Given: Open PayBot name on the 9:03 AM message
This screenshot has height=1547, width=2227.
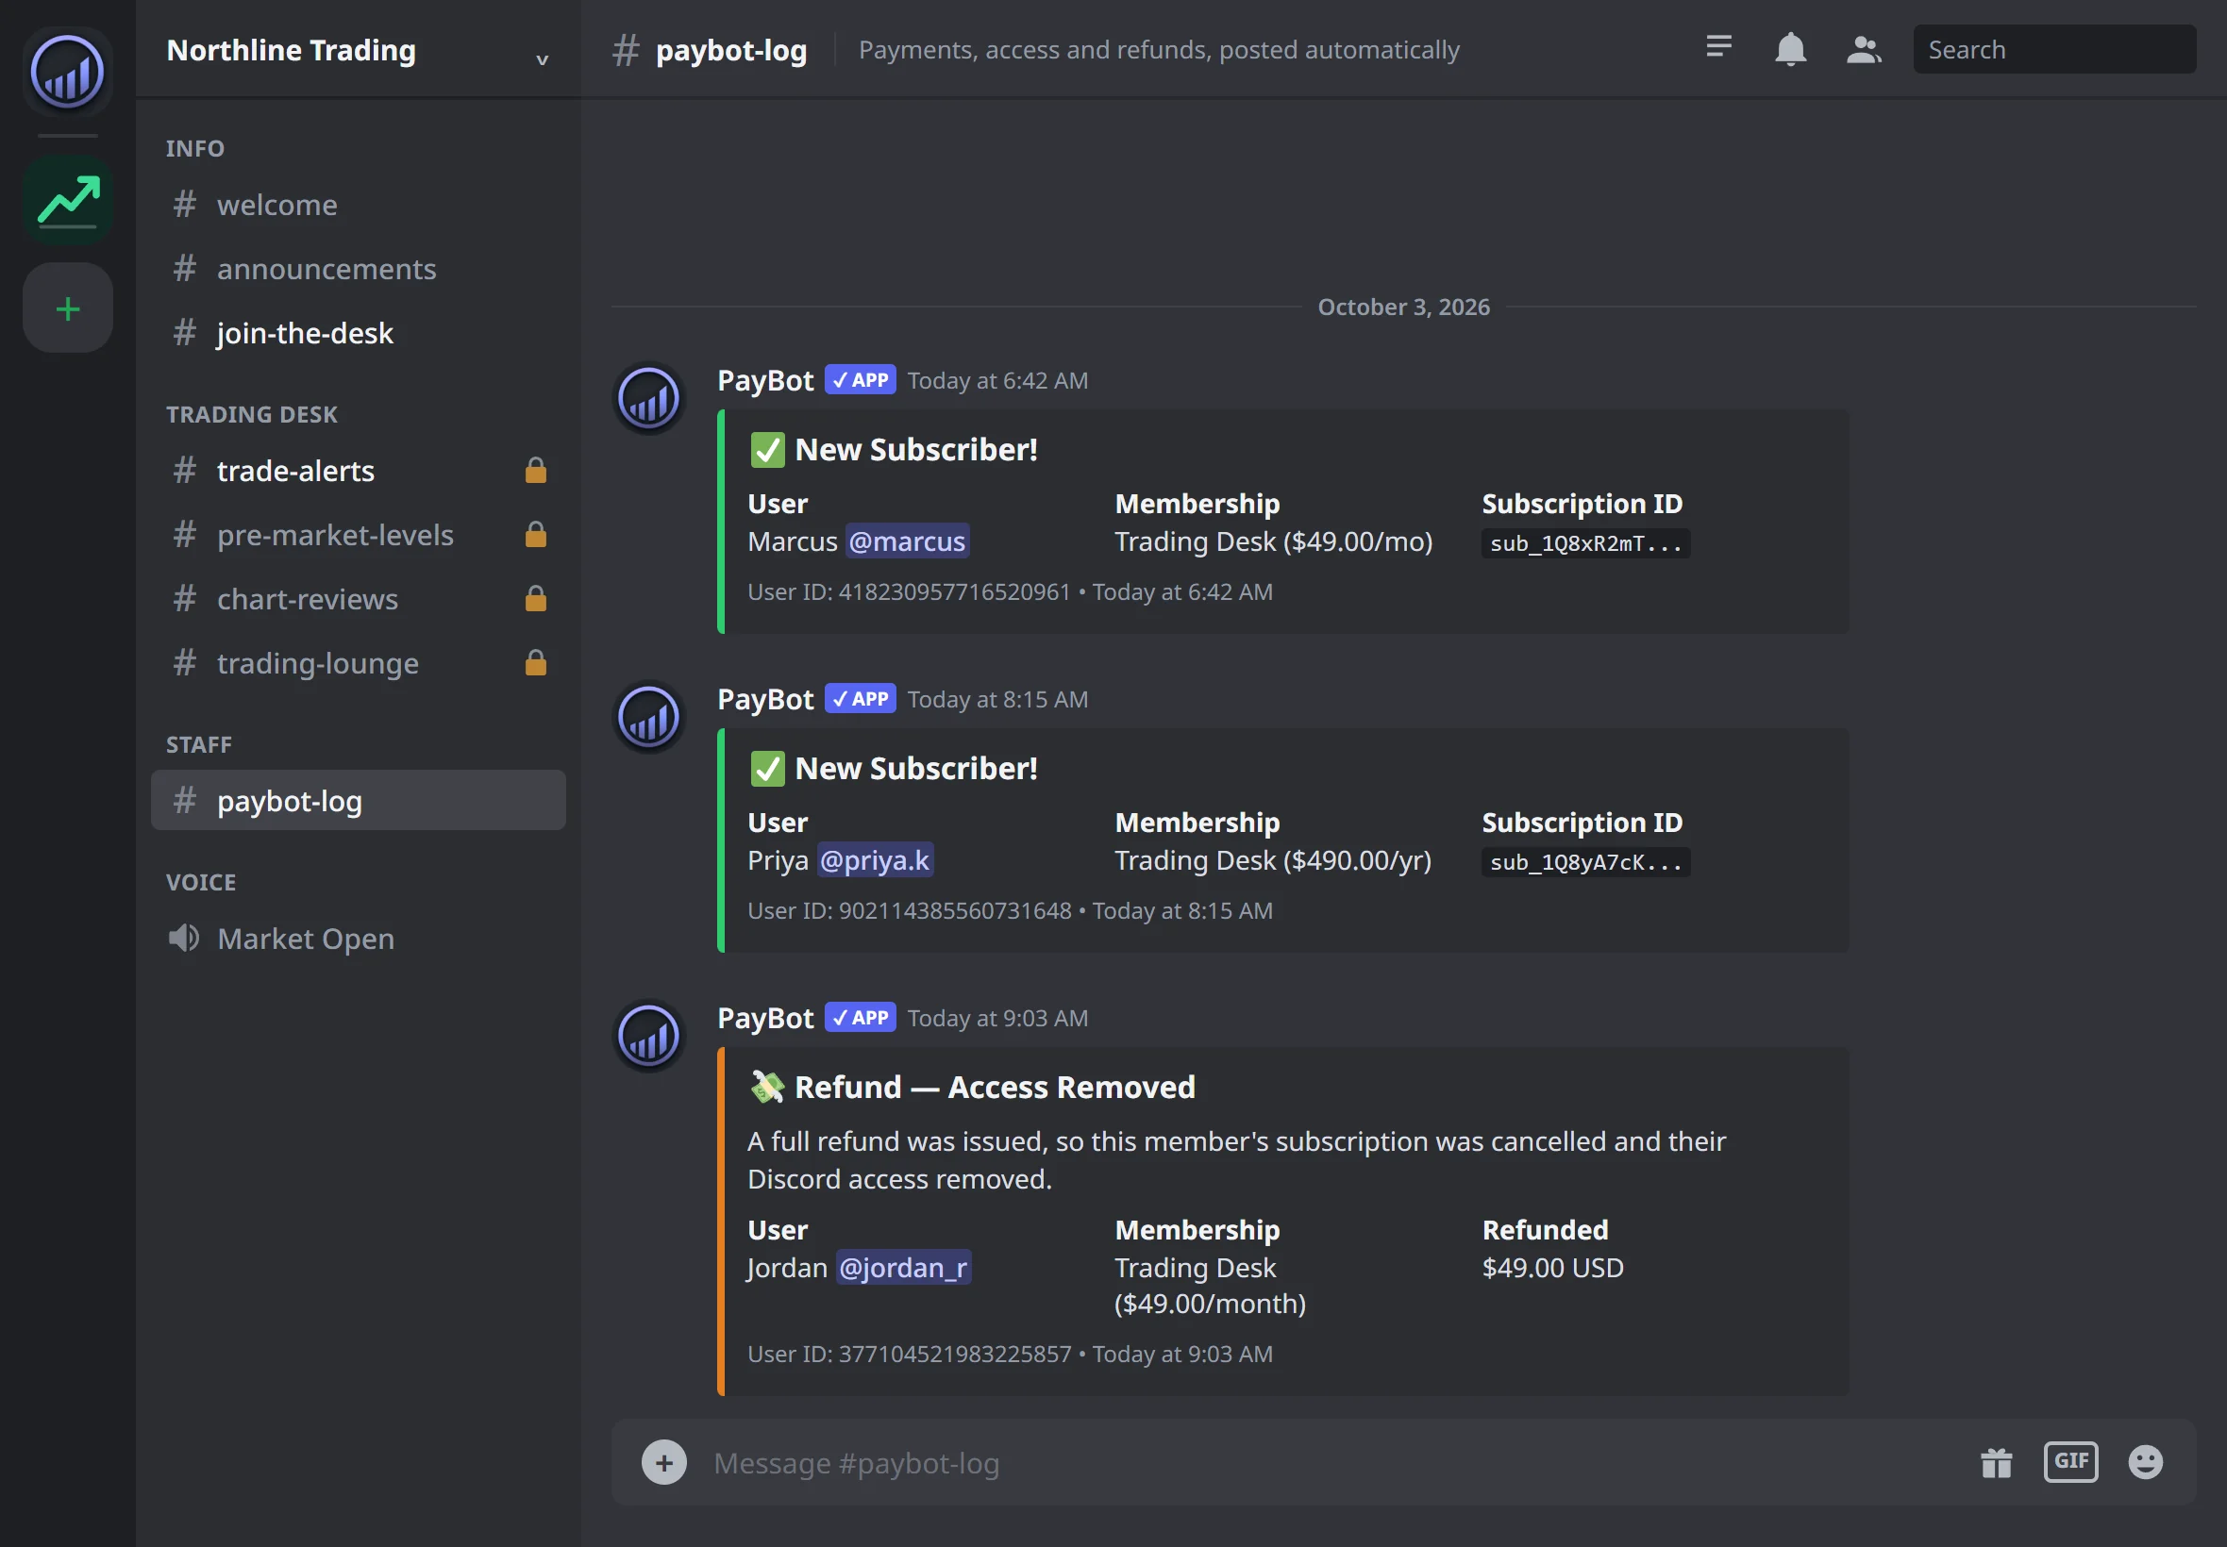Looking at the screenshot, I should pyautogui.click(x=765, y=1018).
